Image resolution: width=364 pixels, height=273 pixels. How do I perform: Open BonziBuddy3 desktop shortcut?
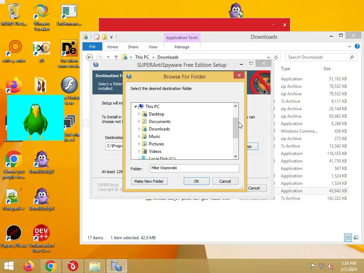(x=41, y=162)
